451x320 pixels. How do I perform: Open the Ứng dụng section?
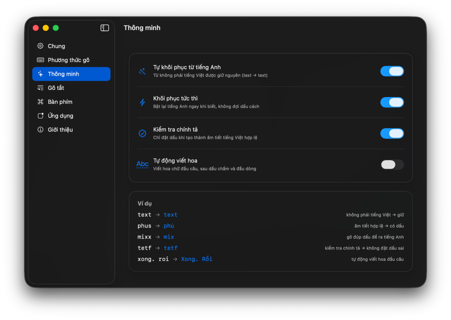[71, 115]
